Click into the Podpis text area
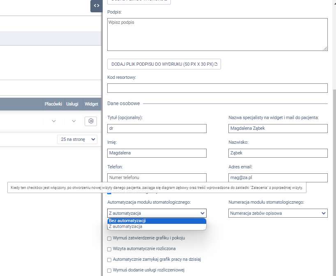The height and width of the screenshot is (276, 336). (x=217, y=34)
